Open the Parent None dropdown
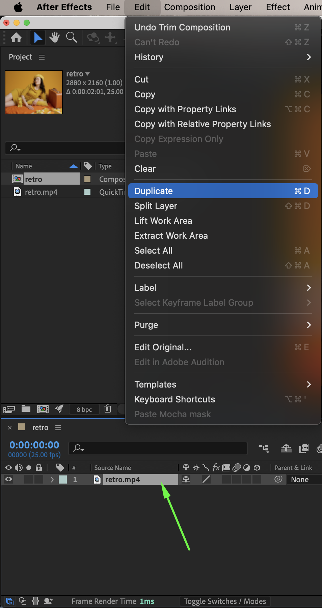322x608 pixels. pos(302,480)
